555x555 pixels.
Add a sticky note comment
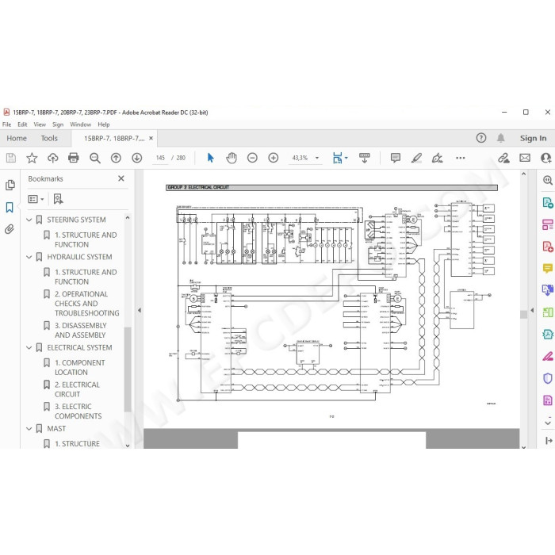[x=396, y=158]
